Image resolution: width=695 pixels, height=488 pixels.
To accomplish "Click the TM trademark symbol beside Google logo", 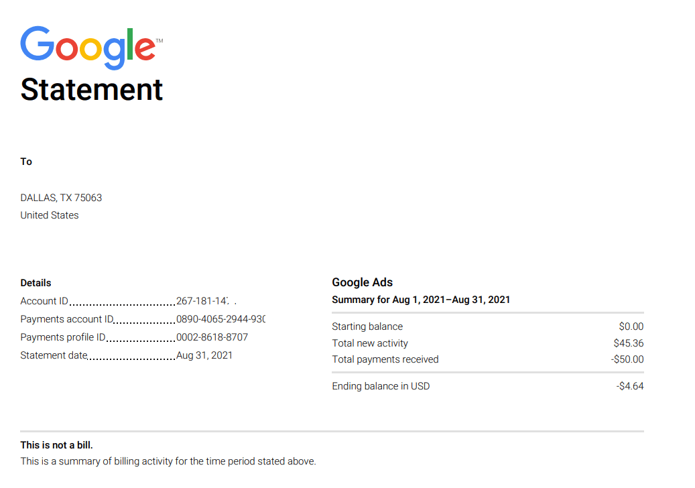I will 159,40.
